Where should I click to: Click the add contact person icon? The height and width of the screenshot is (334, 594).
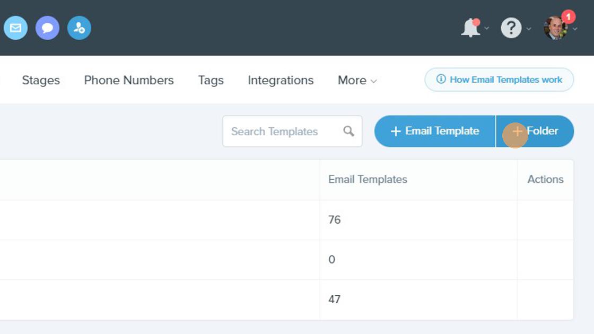click(79, 28)
